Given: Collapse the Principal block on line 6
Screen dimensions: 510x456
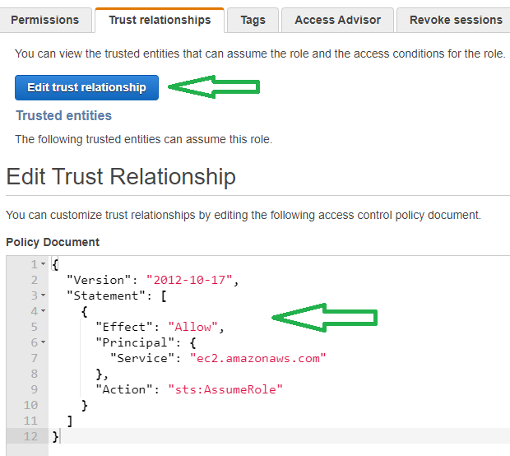Looking at the screenshot, I should point(43,342).
